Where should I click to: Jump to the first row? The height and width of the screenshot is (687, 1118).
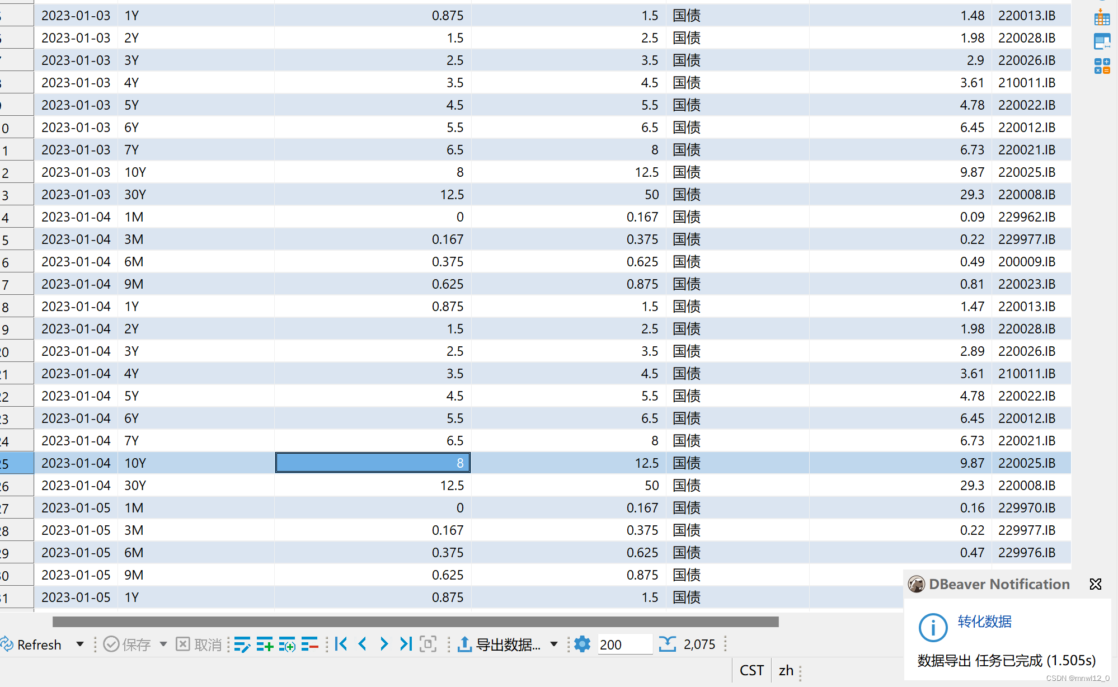[341, 644]
